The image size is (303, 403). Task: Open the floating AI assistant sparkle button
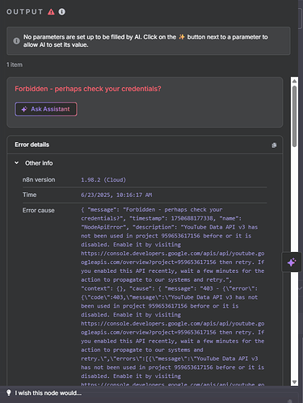tap(292, 262)
